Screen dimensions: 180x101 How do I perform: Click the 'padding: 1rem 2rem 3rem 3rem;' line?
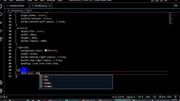pyautogui.click(x=40, y=63)
